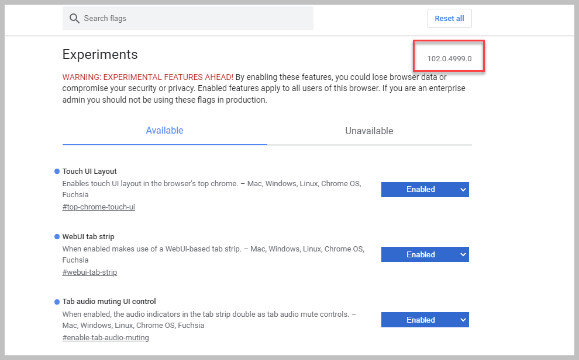
Task: Click the blue dot beside Tab audio muting
Action: click(x=57, y=302)
